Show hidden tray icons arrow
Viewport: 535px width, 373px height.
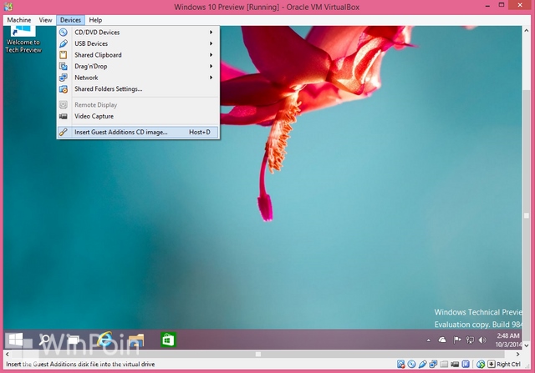pyautogui.click(x=429, y=340)
